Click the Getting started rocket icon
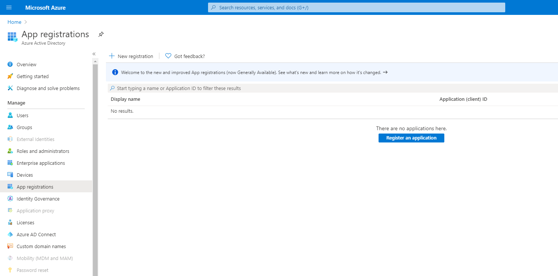 [10, 76]
